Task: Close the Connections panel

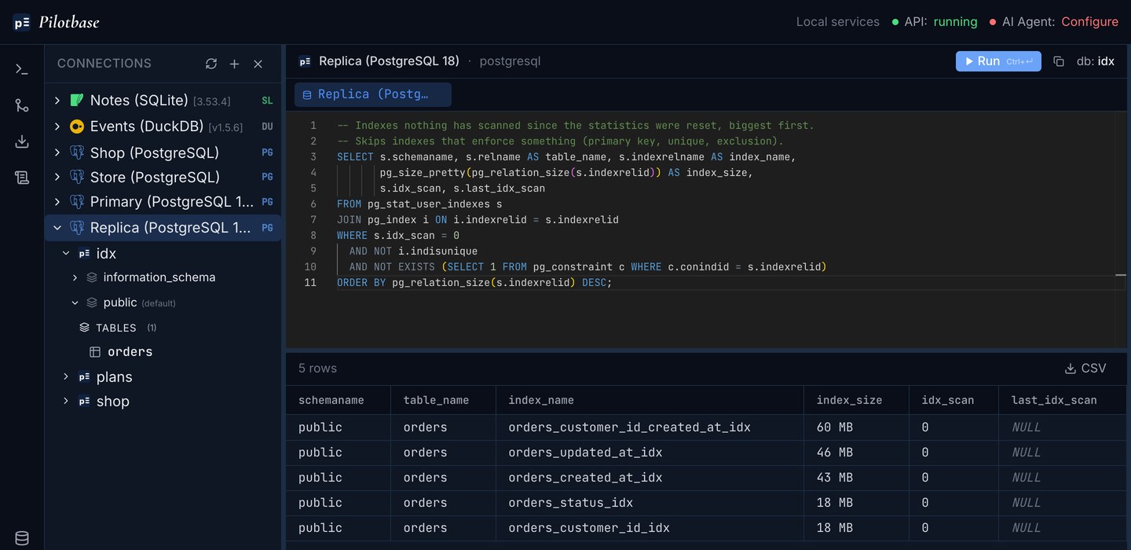Action: click(x=258, y=64)
